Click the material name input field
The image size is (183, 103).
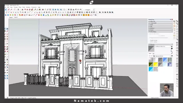click(163, 46)
